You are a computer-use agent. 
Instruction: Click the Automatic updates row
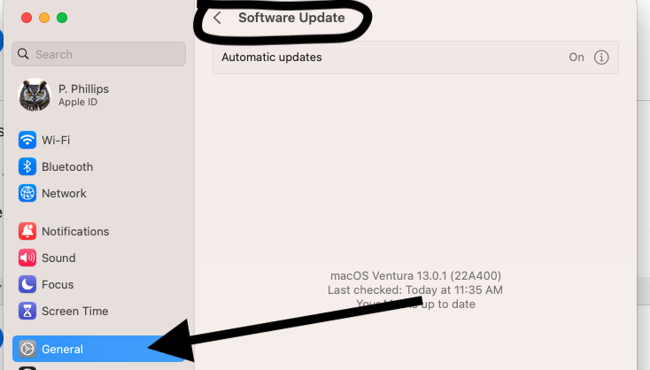point(416,58)
